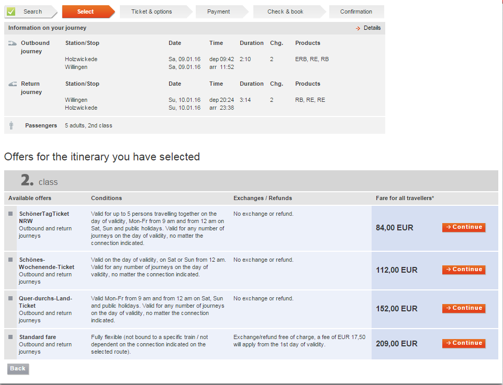Image resolution: width=503 pixels, height=385 pixels.
Task: Click the green checkmark icon beside Search
Action: point(11,12)
